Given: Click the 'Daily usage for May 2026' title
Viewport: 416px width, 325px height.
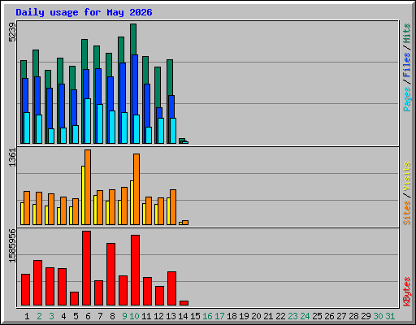Looking at the screenshot, I should click(x=84, y=12).
